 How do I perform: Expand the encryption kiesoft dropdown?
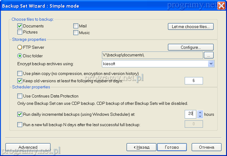(211, 64)
